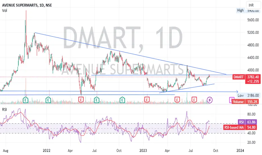Click the purple lightning bolt event icon
262x155 pixels.
click(210, 100)
